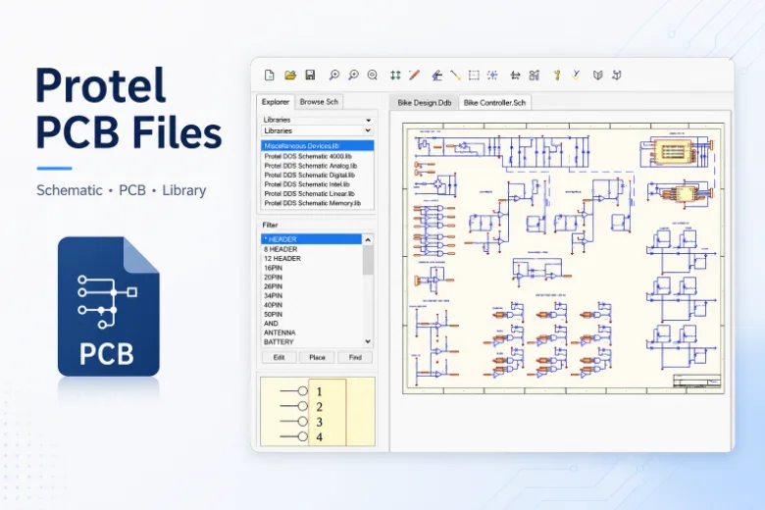Click the Find button
This screenshot has height=510, width=765.
tap(355, 357)
